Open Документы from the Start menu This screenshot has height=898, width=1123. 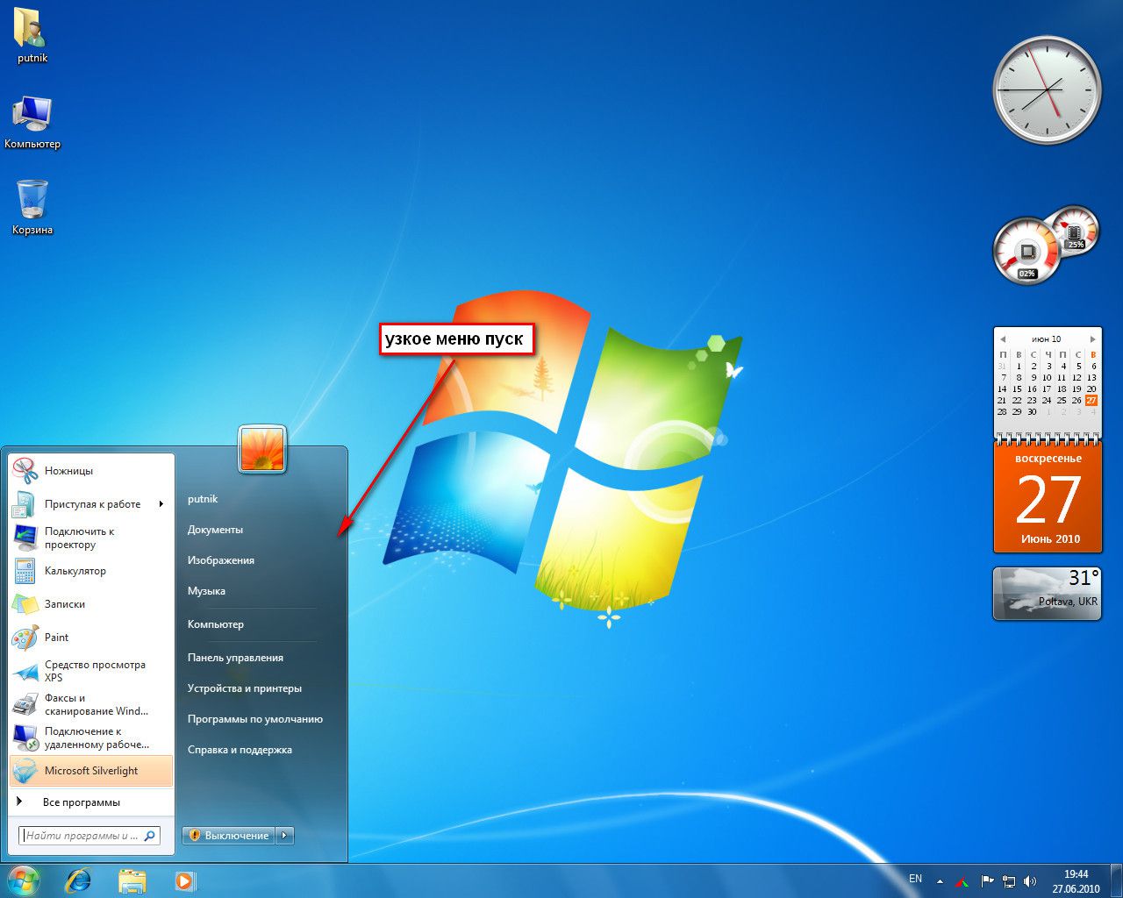[215, 530]
